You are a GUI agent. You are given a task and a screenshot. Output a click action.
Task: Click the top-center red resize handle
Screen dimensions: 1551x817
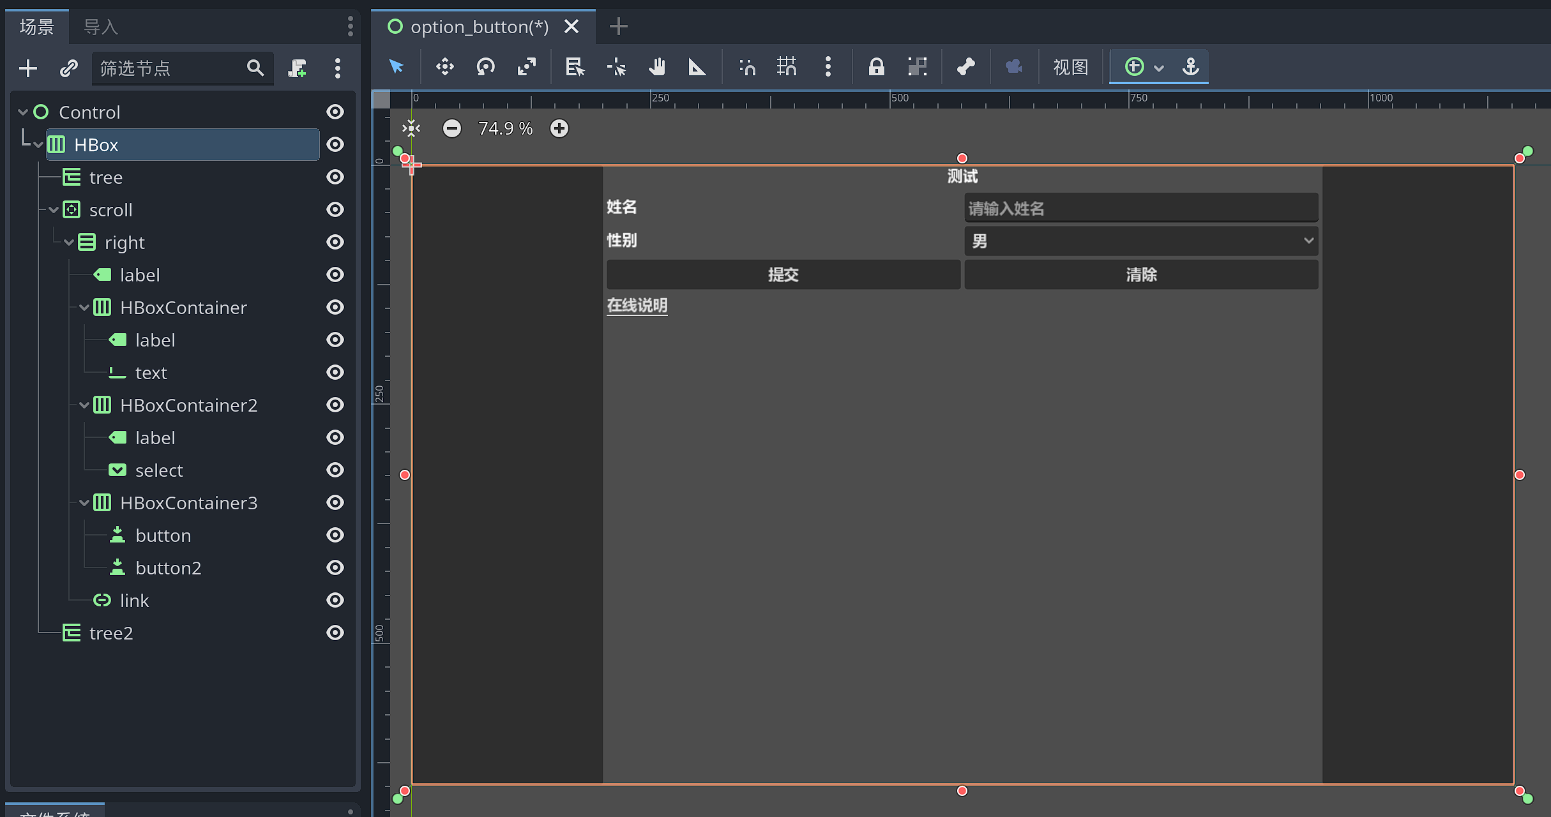[x=962, y=158]
